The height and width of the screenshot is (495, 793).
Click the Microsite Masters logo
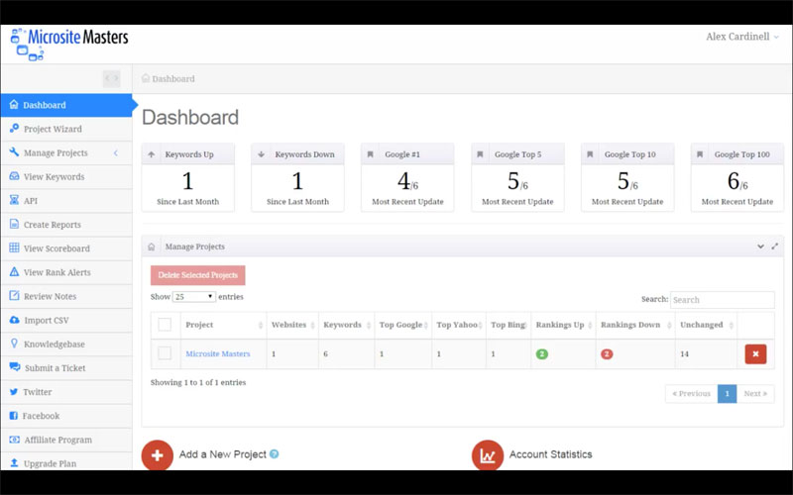click(69, 44)
